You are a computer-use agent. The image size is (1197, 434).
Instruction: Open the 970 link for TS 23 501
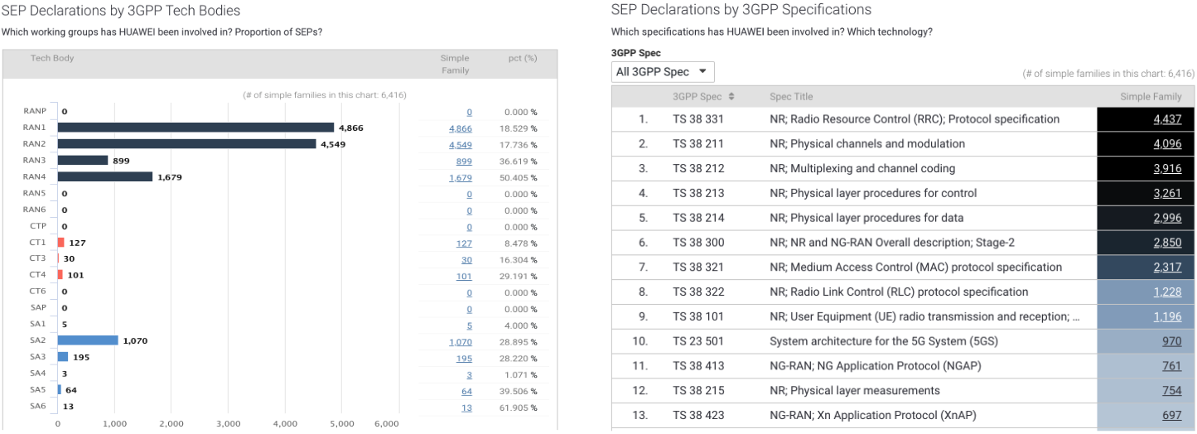pyautogui.click(x=1172, y=341)
